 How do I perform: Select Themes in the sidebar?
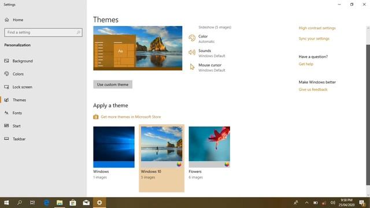pyautogui.click(x=19, y=100)
